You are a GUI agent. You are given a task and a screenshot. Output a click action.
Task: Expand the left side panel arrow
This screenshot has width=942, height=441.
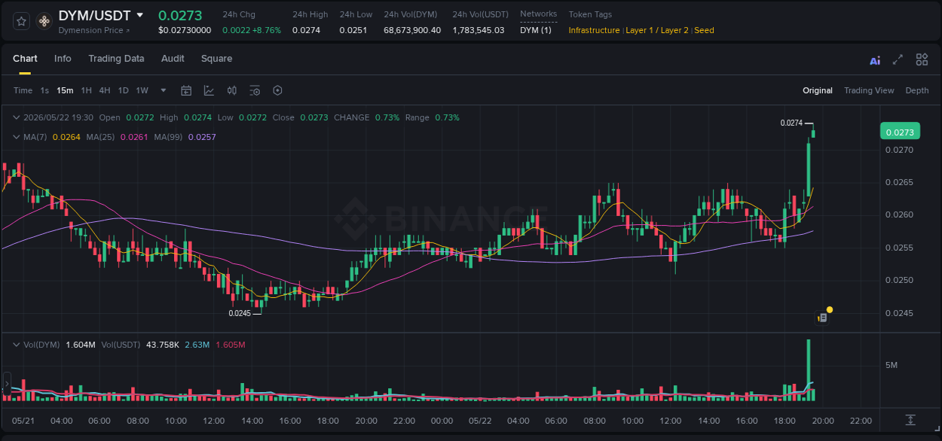pyautogui.click(x=7, y=384)
